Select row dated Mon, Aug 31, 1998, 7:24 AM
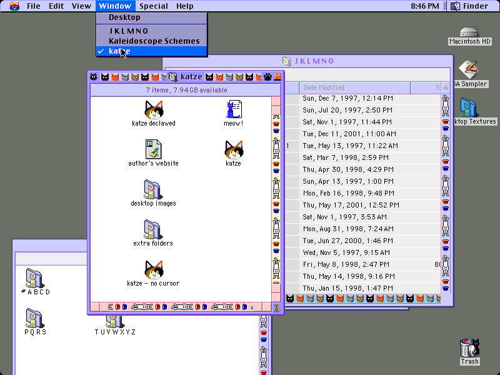The image size is (500, 375). click(x=363, y=229)
